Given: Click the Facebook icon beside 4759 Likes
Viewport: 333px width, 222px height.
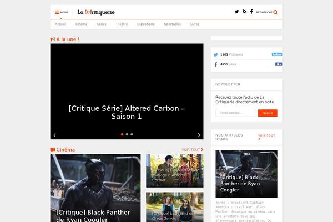Looking at the screenshot, I should pyautogui.click(x=216, y=64).
